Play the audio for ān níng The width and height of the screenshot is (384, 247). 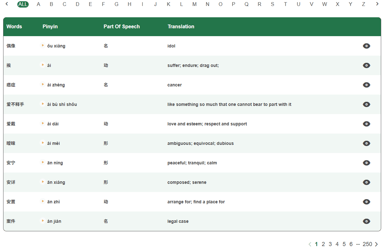pos(43,163)
